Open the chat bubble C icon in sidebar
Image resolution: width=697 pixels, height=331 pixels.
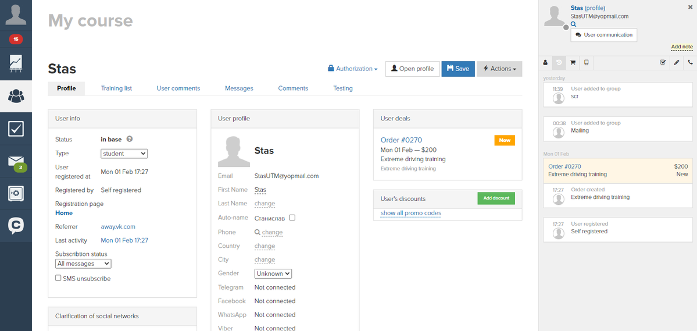coord(16,226)
